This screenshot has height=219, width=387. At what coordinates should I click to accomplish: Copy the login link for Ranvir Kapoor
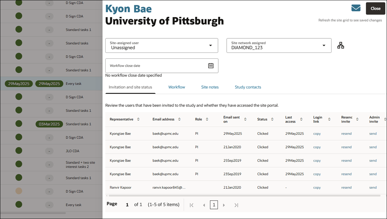pos(316,187)
